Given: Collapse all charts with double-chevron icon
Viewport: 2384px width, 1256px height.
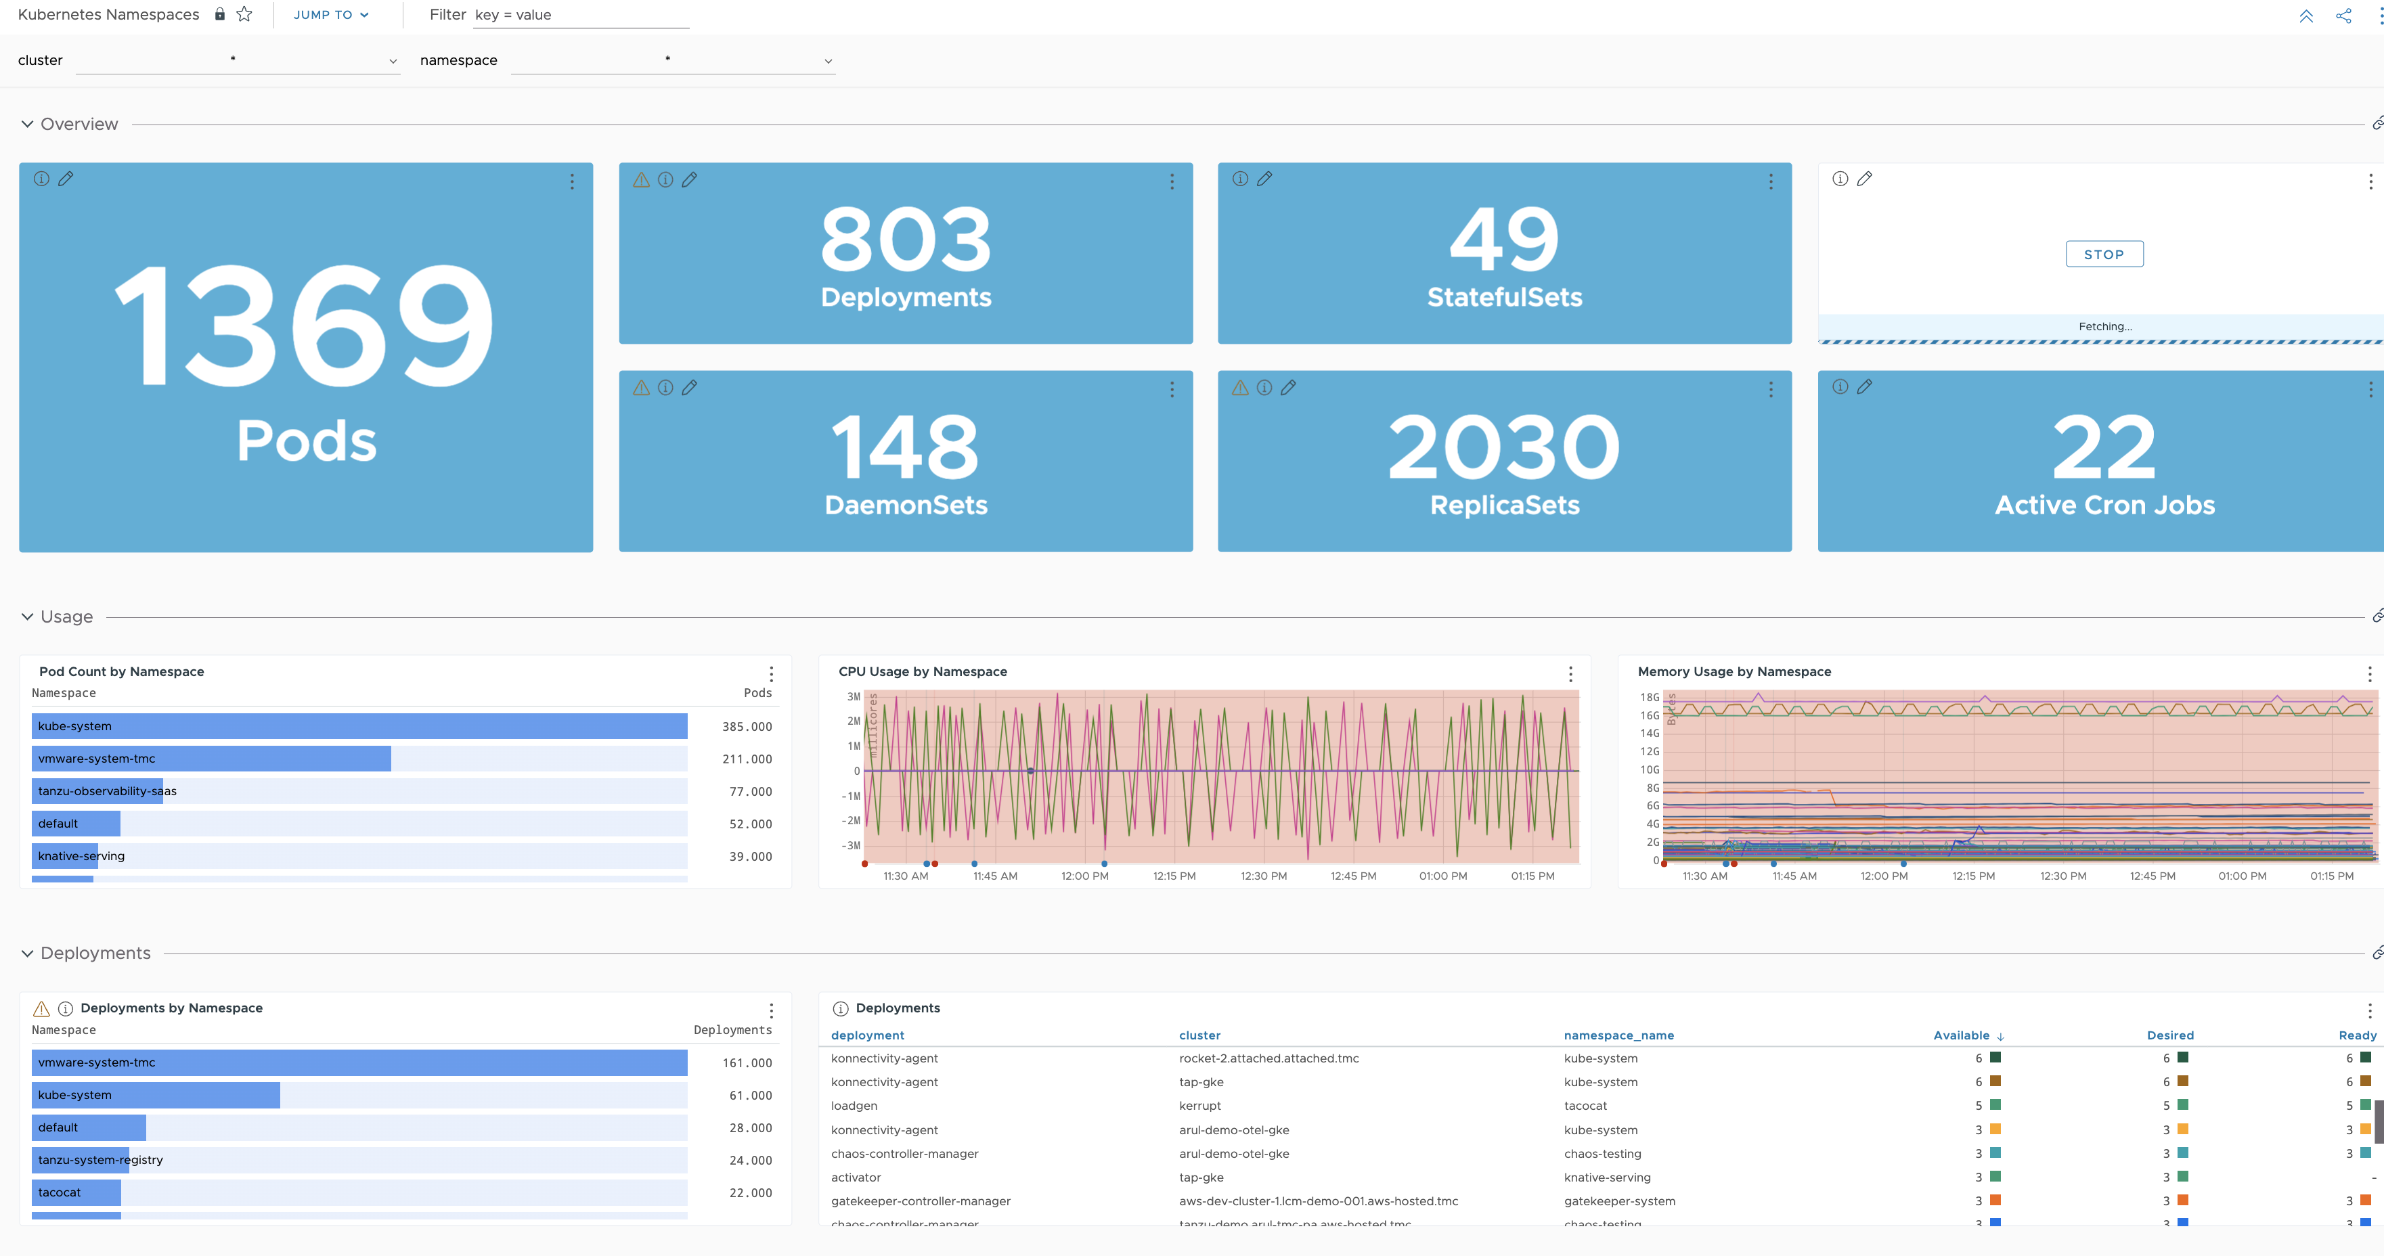Looking at the screenshot, I should coord(2306,16).
